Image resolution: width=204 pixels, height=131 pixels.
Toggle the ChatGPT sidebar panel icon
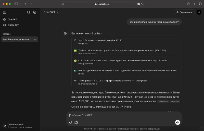(x=4, y=12)
